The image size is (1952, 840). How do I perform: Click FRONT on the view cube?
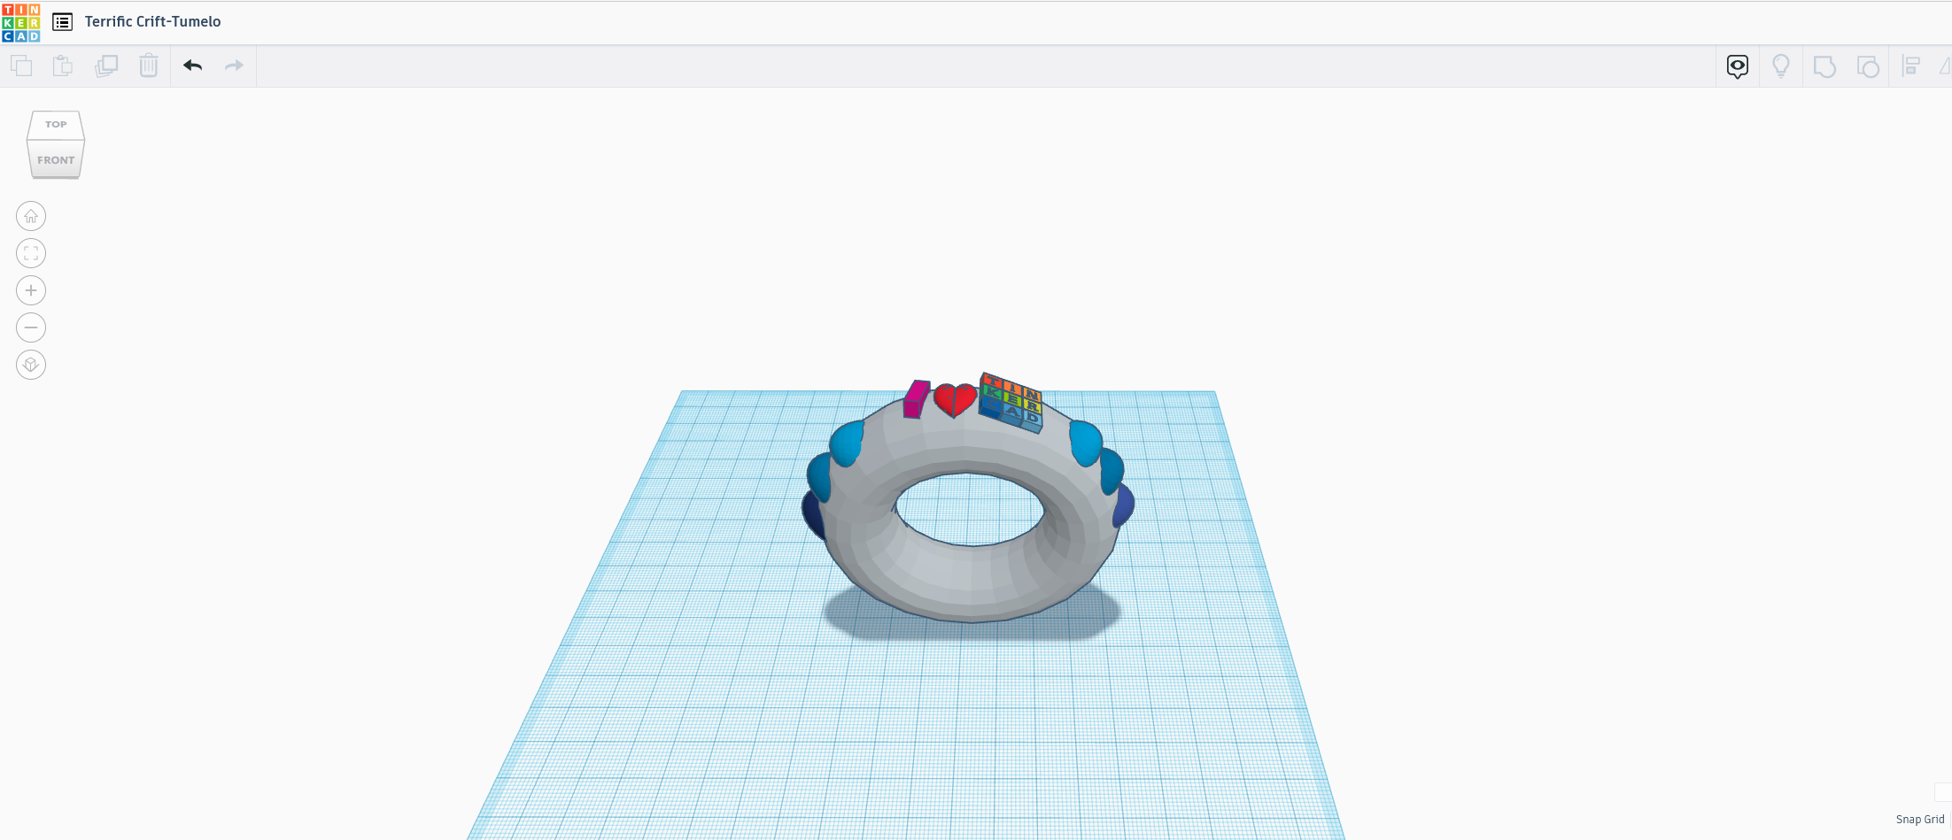pyautogui.click(x=55, y=160)
